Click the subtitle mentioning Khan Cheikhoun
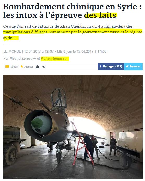 (73, 32)
